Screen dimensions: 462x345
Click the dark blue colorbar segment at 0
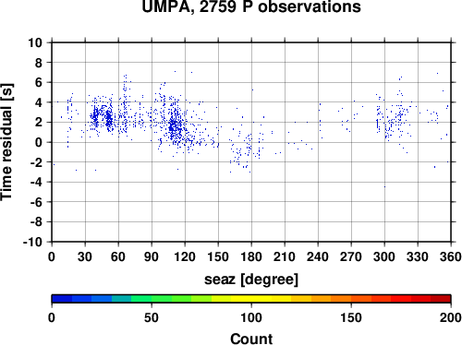coord(62,299)
